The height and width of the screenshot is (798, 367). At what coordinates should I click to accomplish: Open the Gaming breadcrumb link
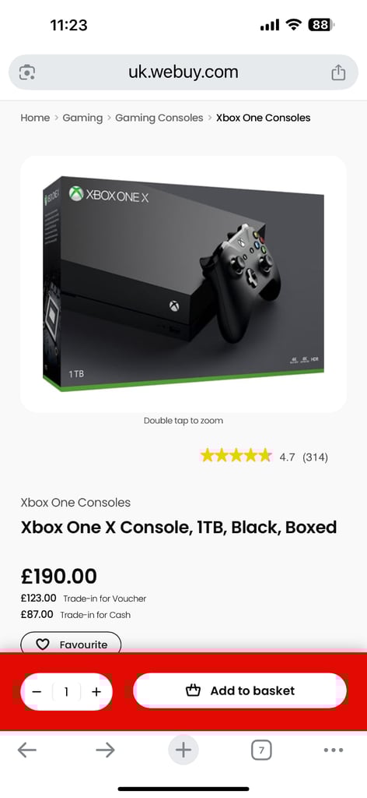(82, 118)
